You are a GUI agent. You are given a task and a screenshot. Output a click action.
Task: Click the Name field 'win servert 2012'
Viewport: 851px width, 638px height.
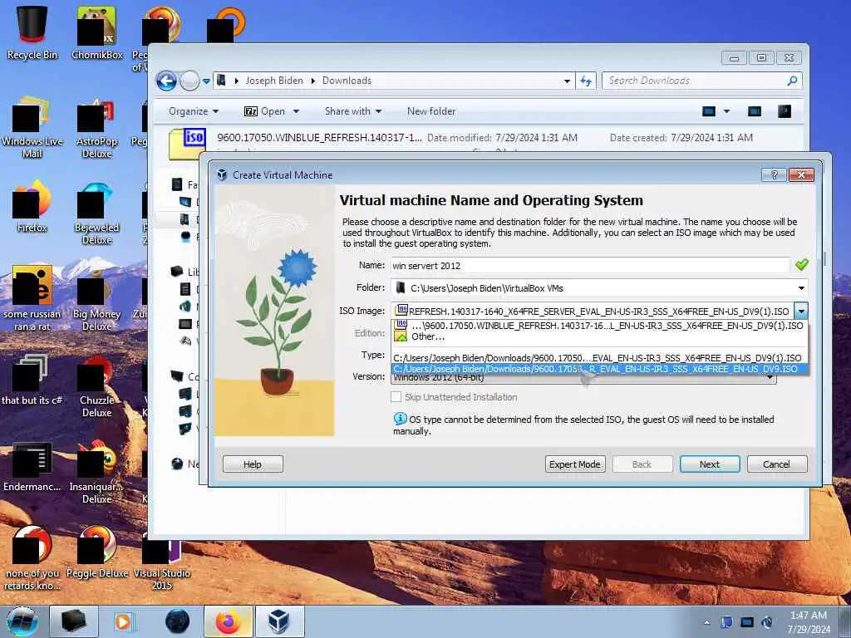(589, 266)
